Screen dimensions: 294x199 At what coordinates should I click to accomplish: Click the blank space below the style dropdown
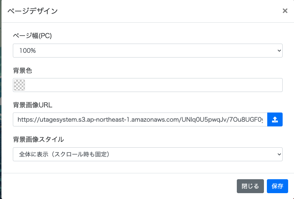point(147,167)
